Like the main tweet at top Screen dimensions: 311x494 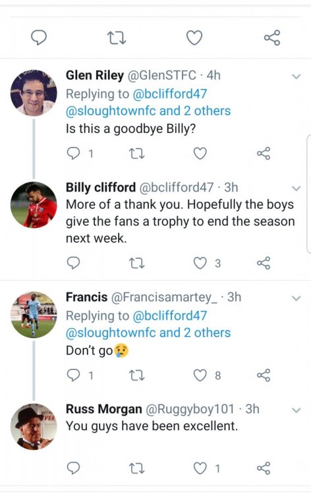pyautogui.click(x=194, y=38)
